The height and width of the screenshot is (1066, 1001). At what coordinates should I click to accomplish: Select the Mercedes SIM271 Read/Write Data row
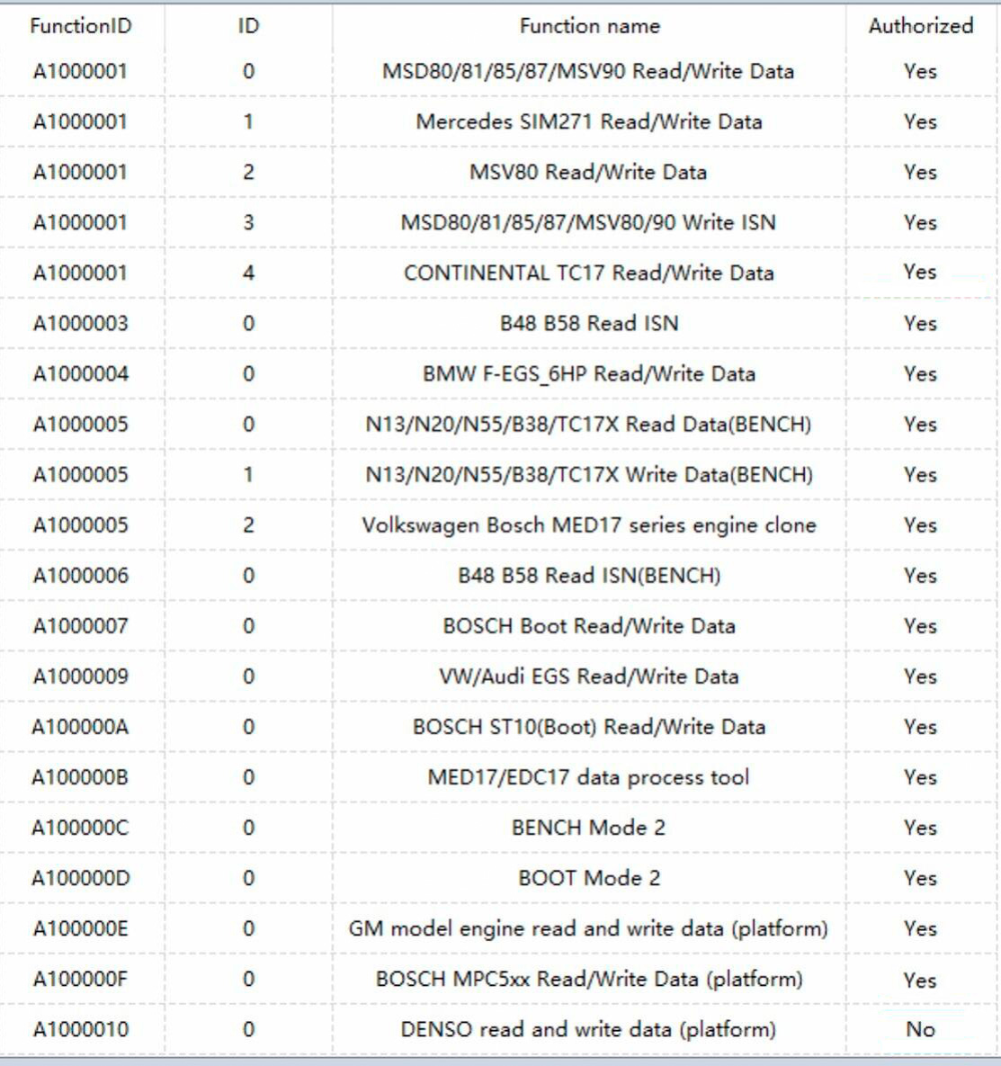pos(588,121)
